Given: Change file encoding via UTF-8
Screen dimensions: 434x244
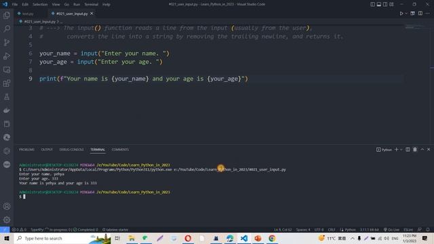Looking at the screenshot, I should (x=319, y=230).
